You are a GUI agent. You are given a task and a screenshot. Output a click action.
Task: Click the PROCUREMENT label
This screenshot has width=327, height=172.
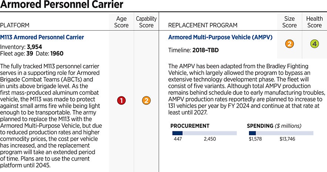click(x=190, y=125)
